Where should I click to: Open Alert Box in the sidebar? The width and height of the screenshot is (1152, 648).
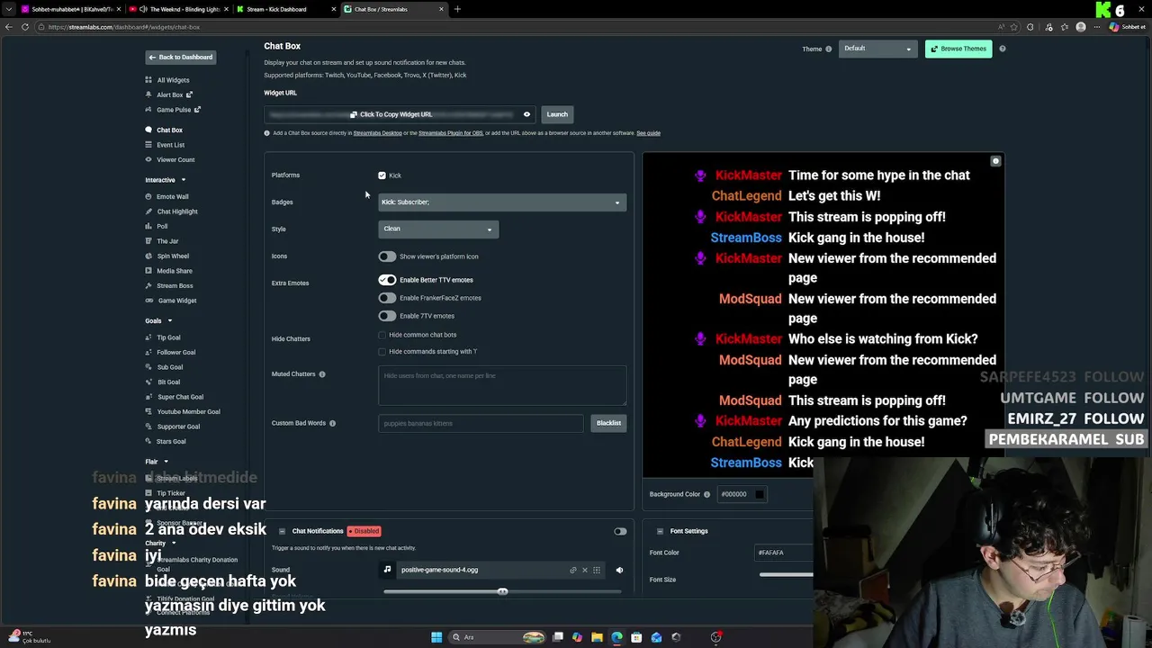click(x=169, y=94)
